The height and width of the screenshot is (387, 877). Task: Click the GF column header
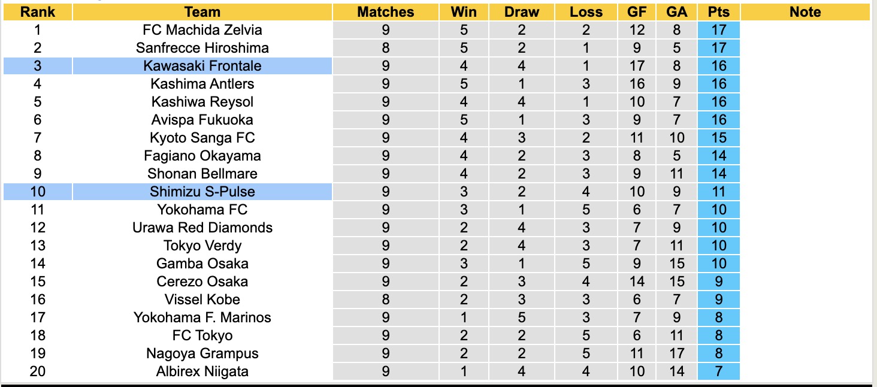coord(637,12)
